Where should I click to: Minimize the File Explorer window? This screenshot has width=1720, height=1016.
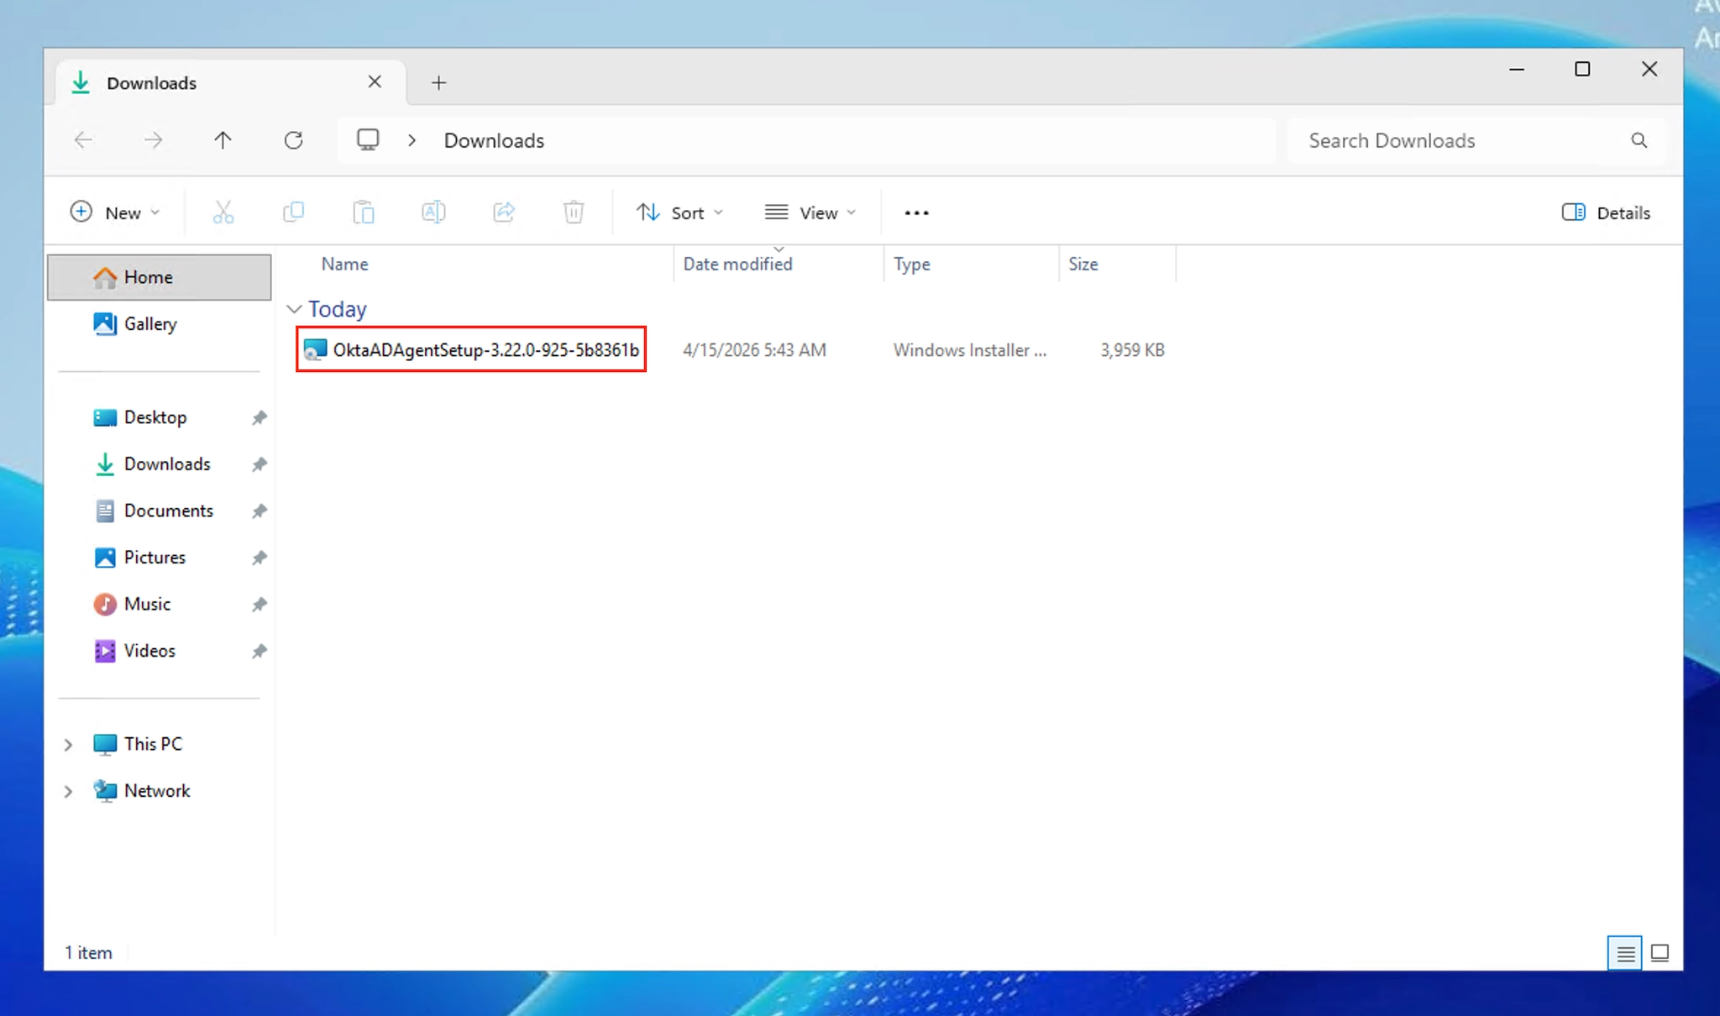(x=1517, y=69)
